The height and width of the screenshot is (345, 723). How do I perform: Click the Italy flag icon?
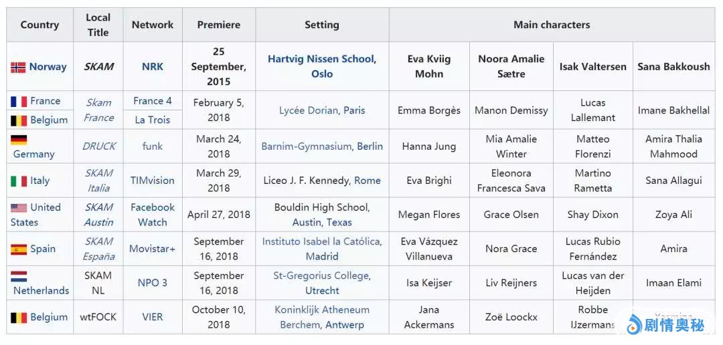[x=18, y=181]
